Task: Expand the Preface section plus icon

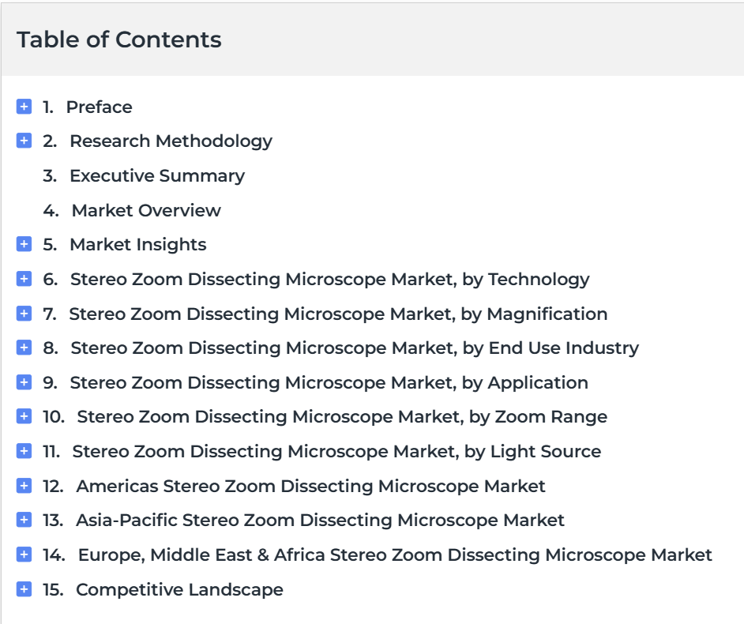Action: [24, 107]
